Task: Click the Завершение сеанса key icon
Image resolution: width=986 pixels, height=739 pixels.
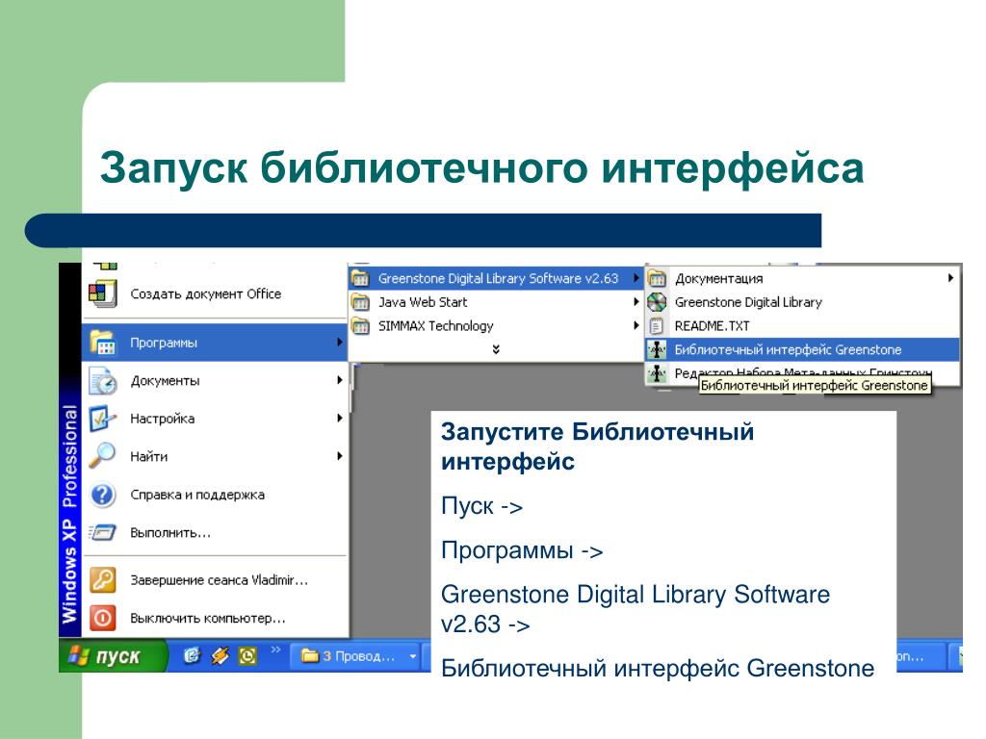Action: [x=102, y=580]
